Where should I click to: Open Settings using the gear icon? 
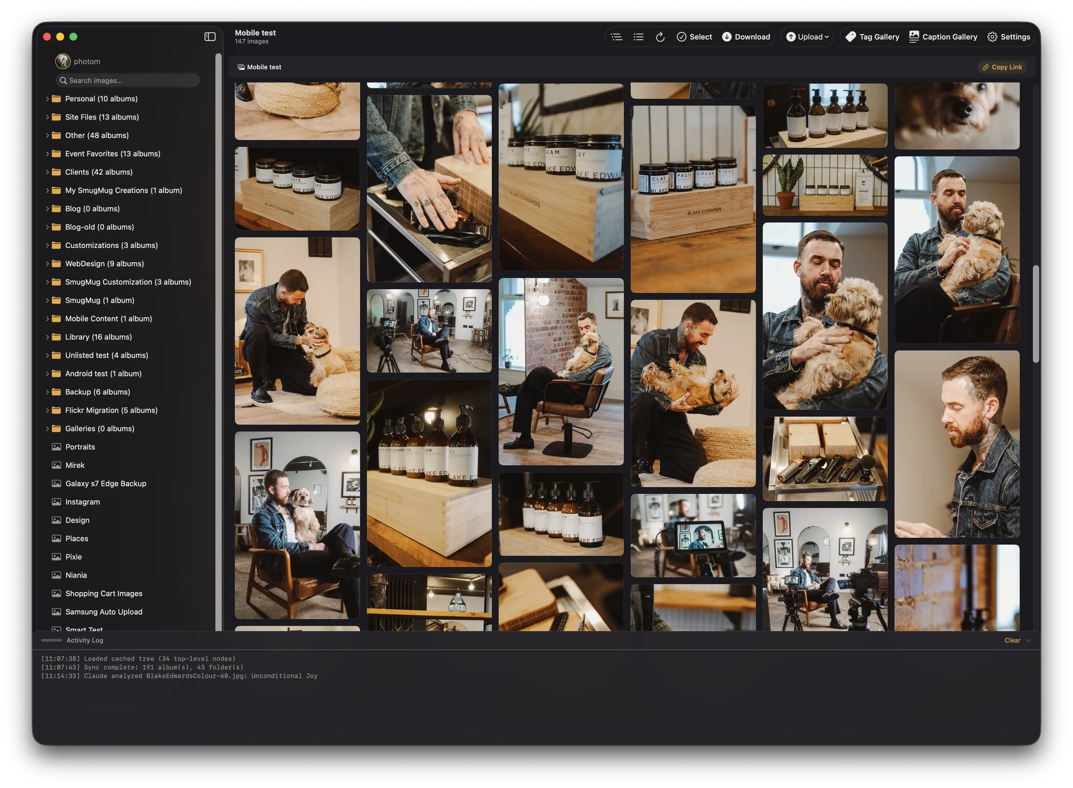(1009, 37)
